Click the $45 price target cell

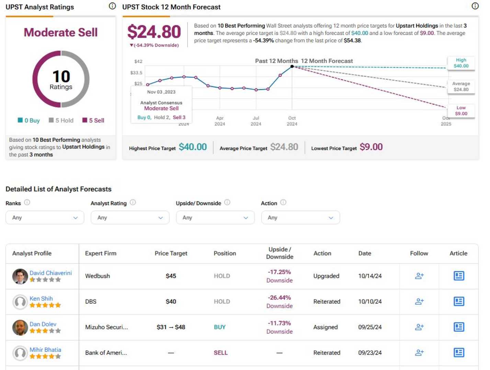(x=171, y=276)
